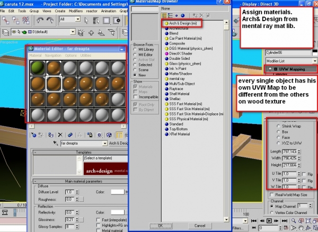The image size is (318, 232).
Task: Select the Select and Link tool
Action: pyautogui.click(x=5, y=21)
